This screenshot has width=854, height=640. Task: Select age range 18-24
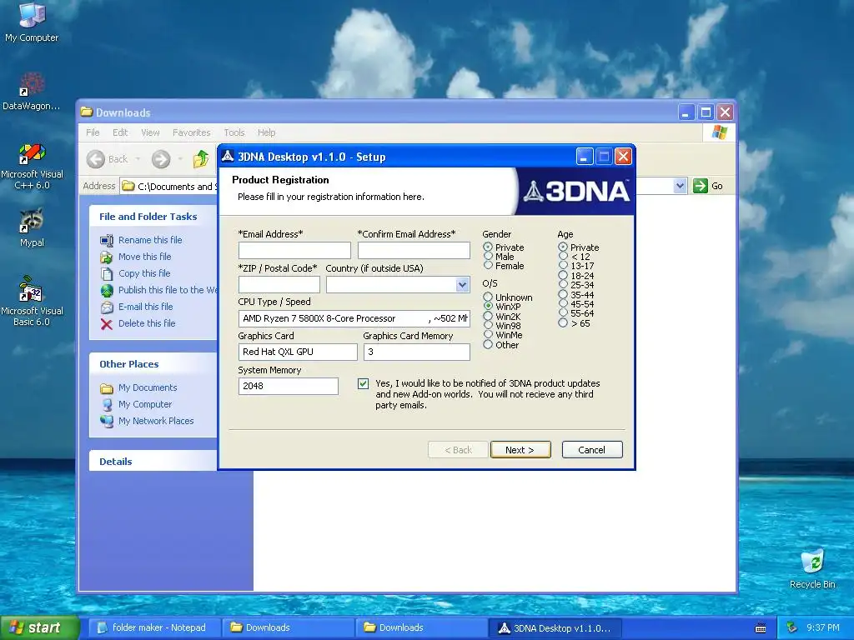click(x=563, y=275)
